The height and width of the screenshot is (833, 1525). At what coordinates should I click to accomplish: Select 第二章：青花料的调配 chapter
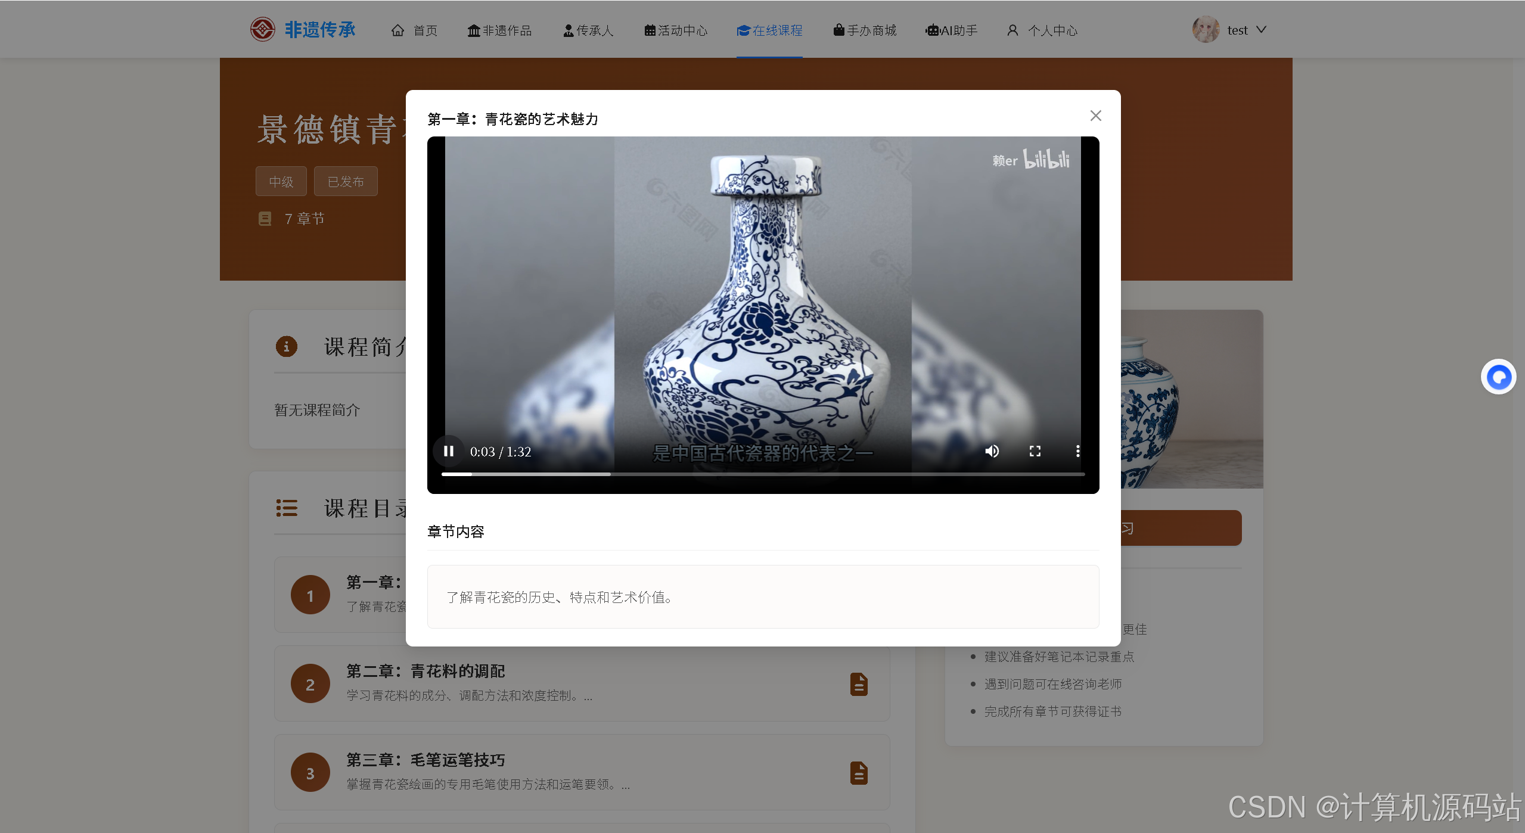click(425, 672)
